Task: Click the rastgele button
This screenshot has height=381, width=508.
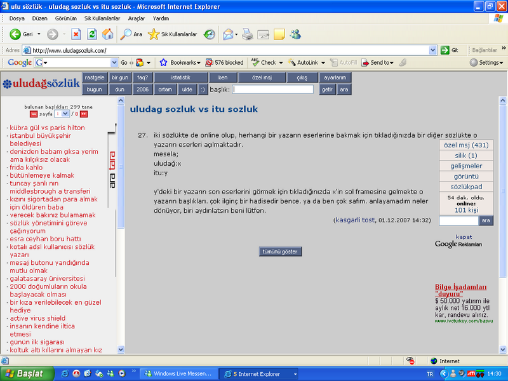Action: pyautogui.click(x=94, y=77)
